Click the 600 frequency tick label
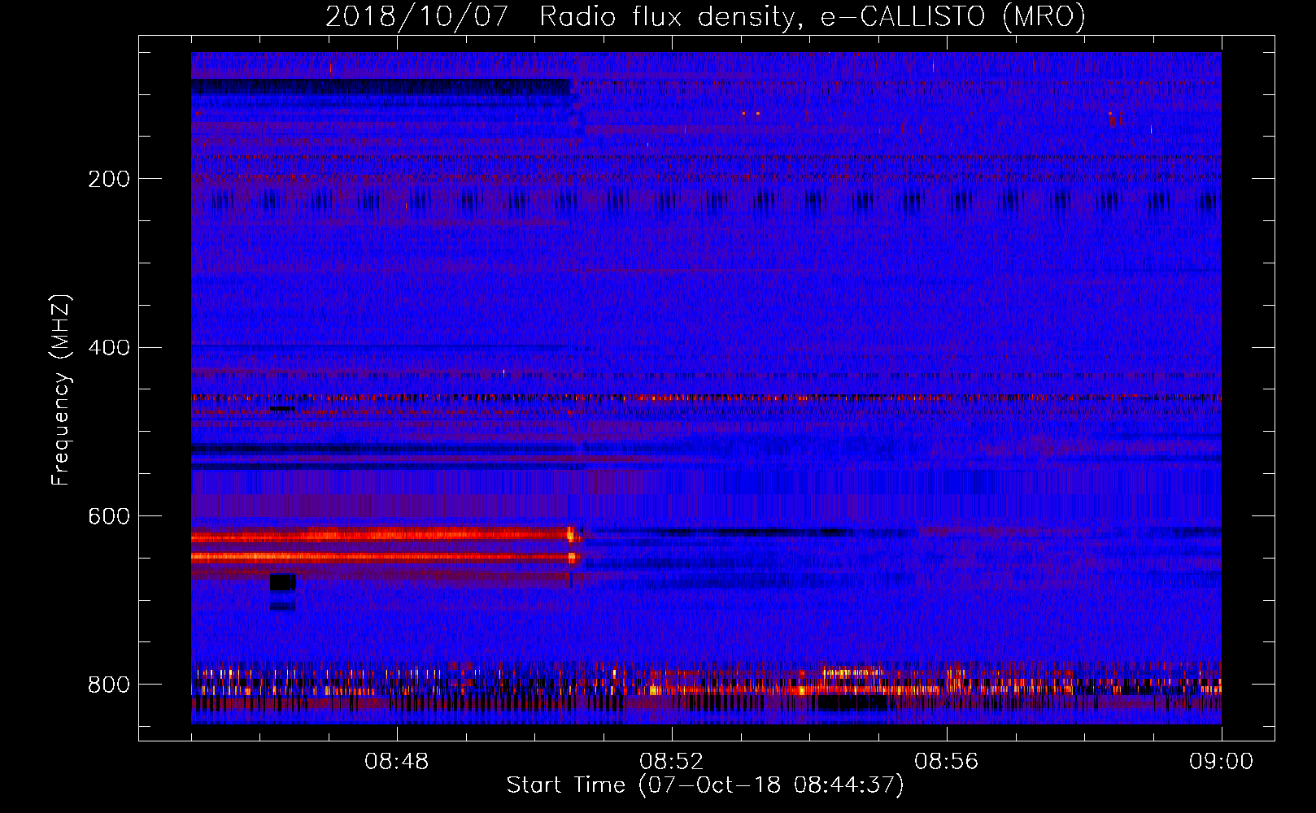 coord(109,516)
